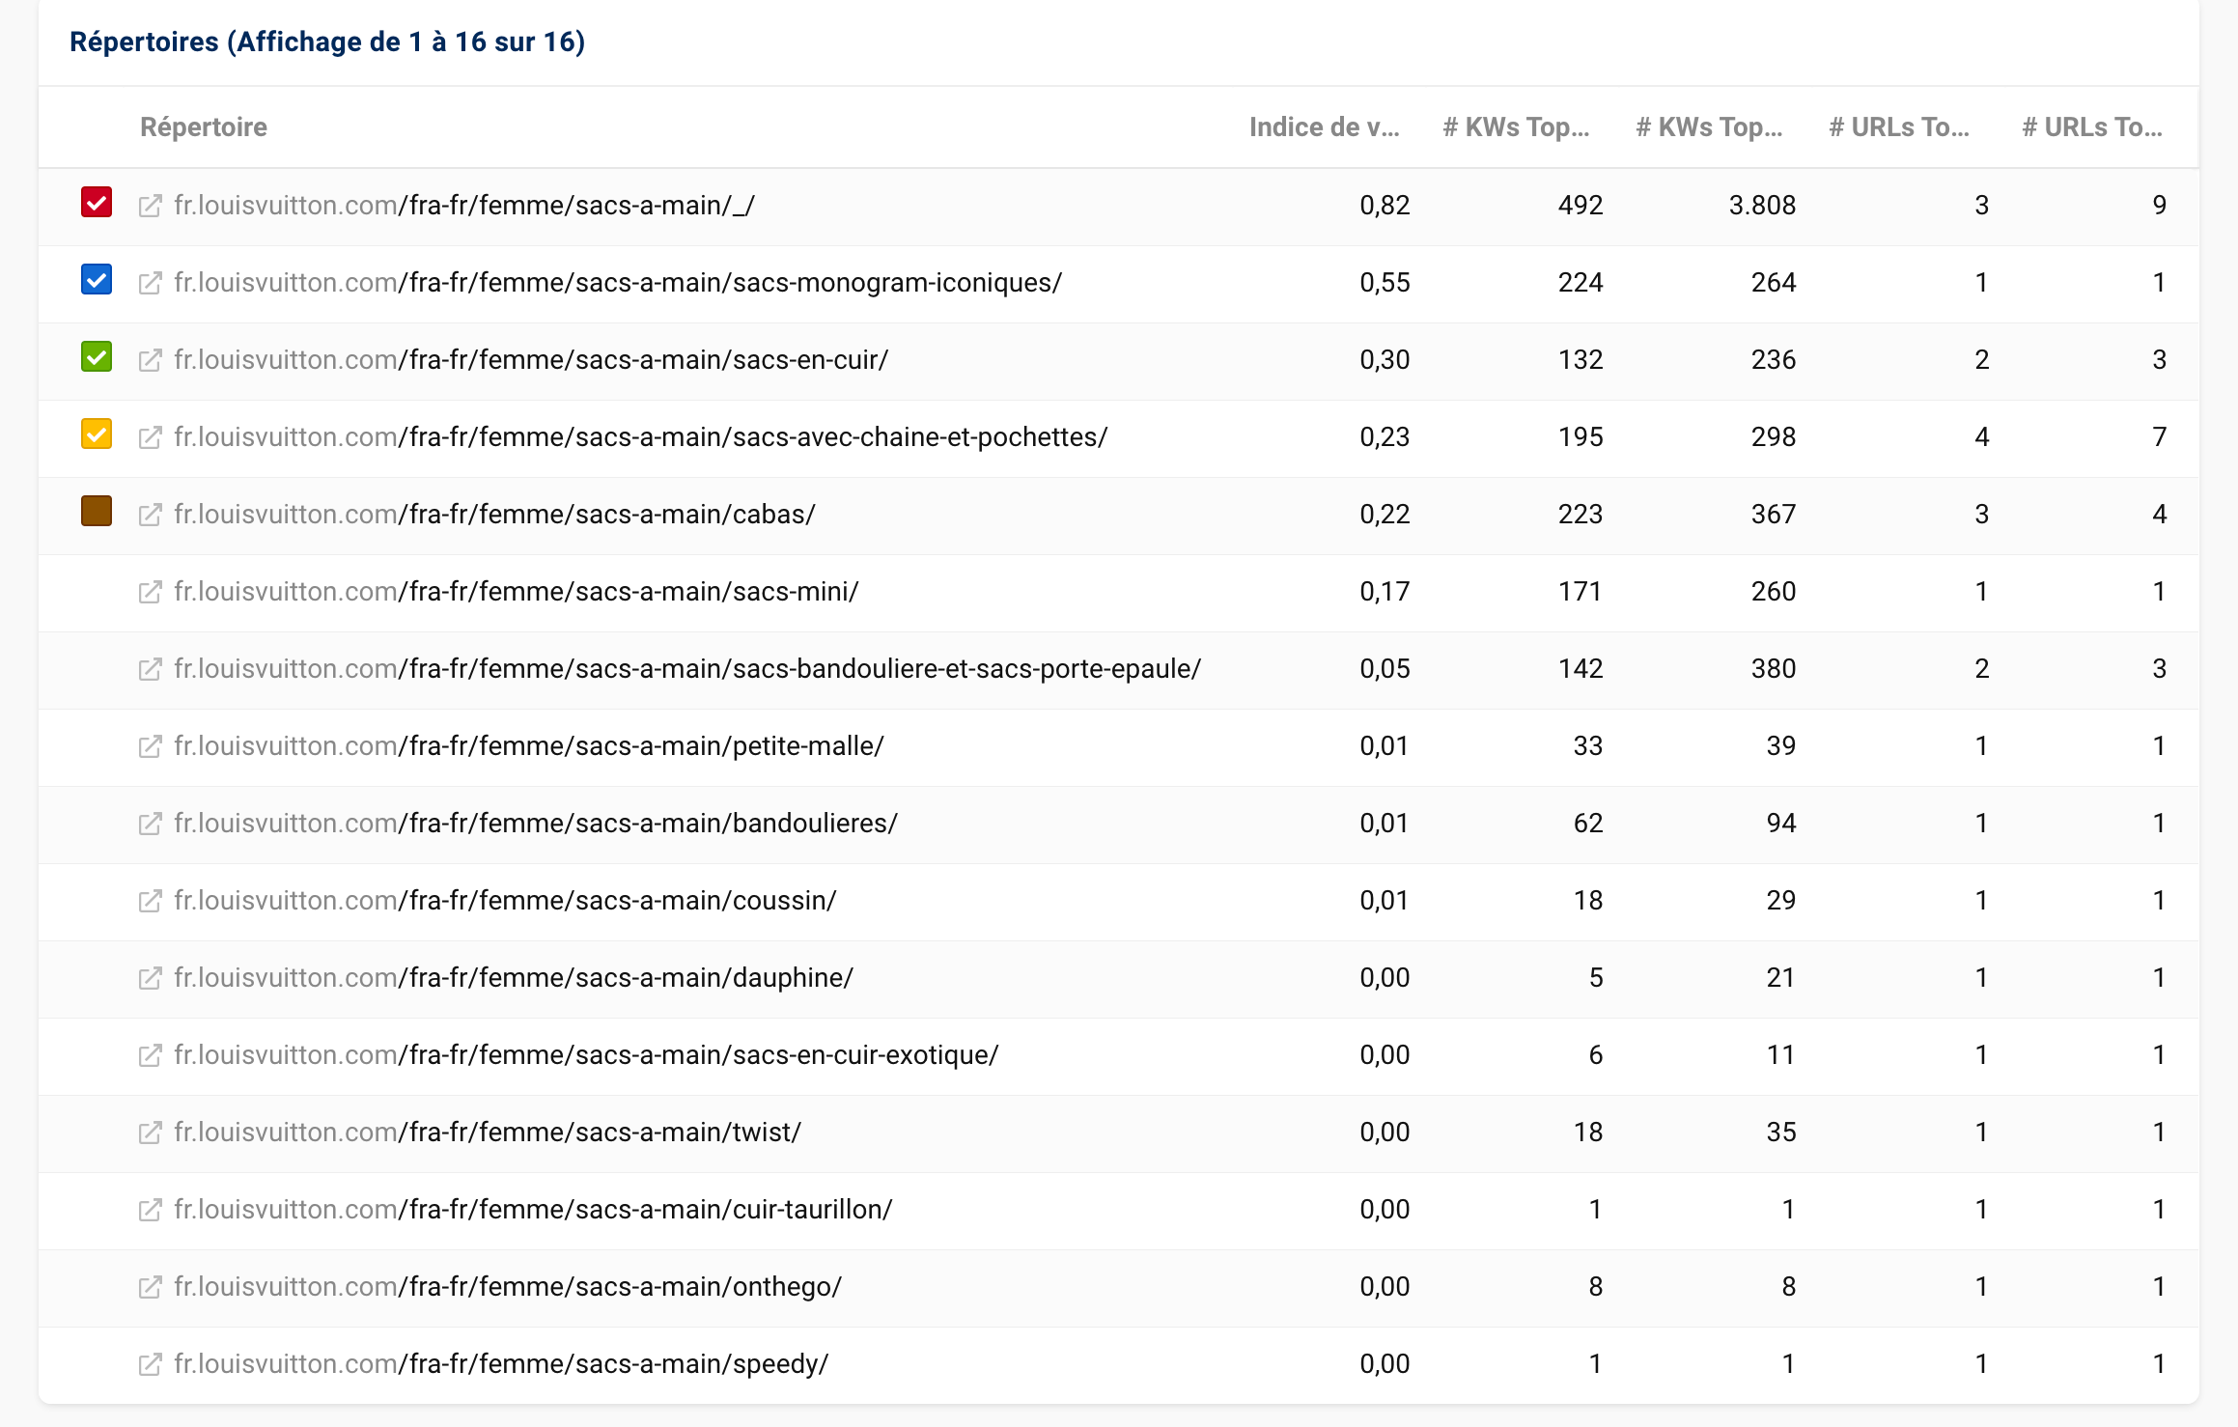Open external link icon for onthego row
Screen dimensions: 2238x1427
coord(150,1287)
